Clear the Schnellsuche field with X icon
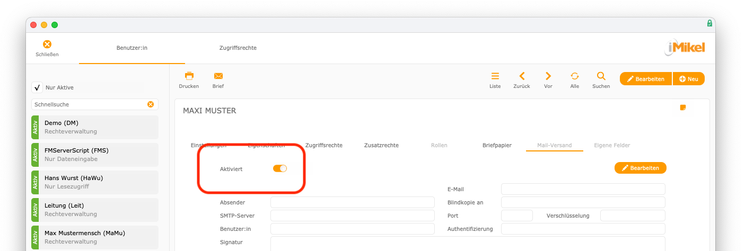The height and width of the screenshot is (251, 745). click(x=151, y=104)
